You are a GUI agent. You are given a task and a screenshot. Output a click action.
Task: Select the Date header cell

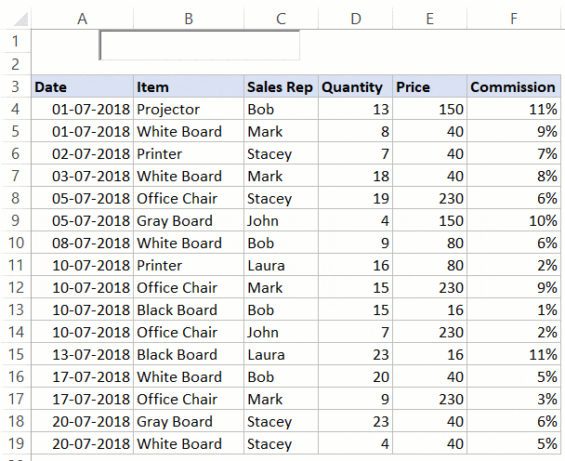point(82,86)
